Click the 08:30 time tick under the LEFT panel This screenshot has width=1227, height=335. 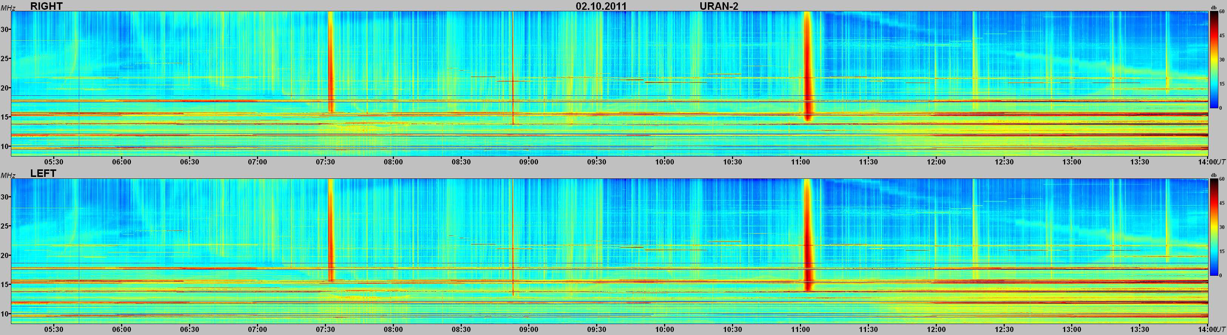(x=461, y=329)
